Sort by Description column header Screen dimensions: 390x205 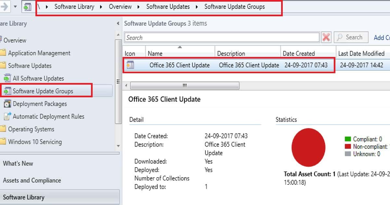pyautogui.click(x=248, y=53)
